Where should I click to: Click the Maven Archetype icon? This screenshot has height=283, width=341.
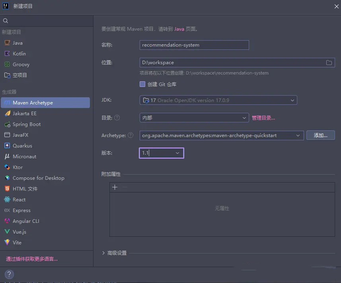[7, 102]
